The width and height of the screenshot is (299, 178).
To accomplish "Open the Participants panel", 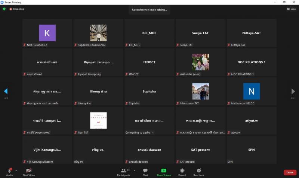I will [124, 172].
